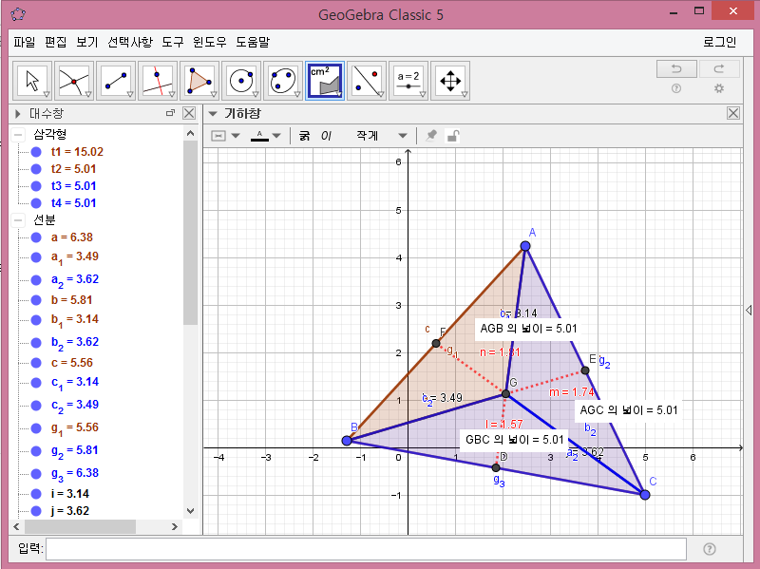Viewport: 760px width, 569px height.
Task: Open the text color dropdown arrow
Action: tap(276, 136)
